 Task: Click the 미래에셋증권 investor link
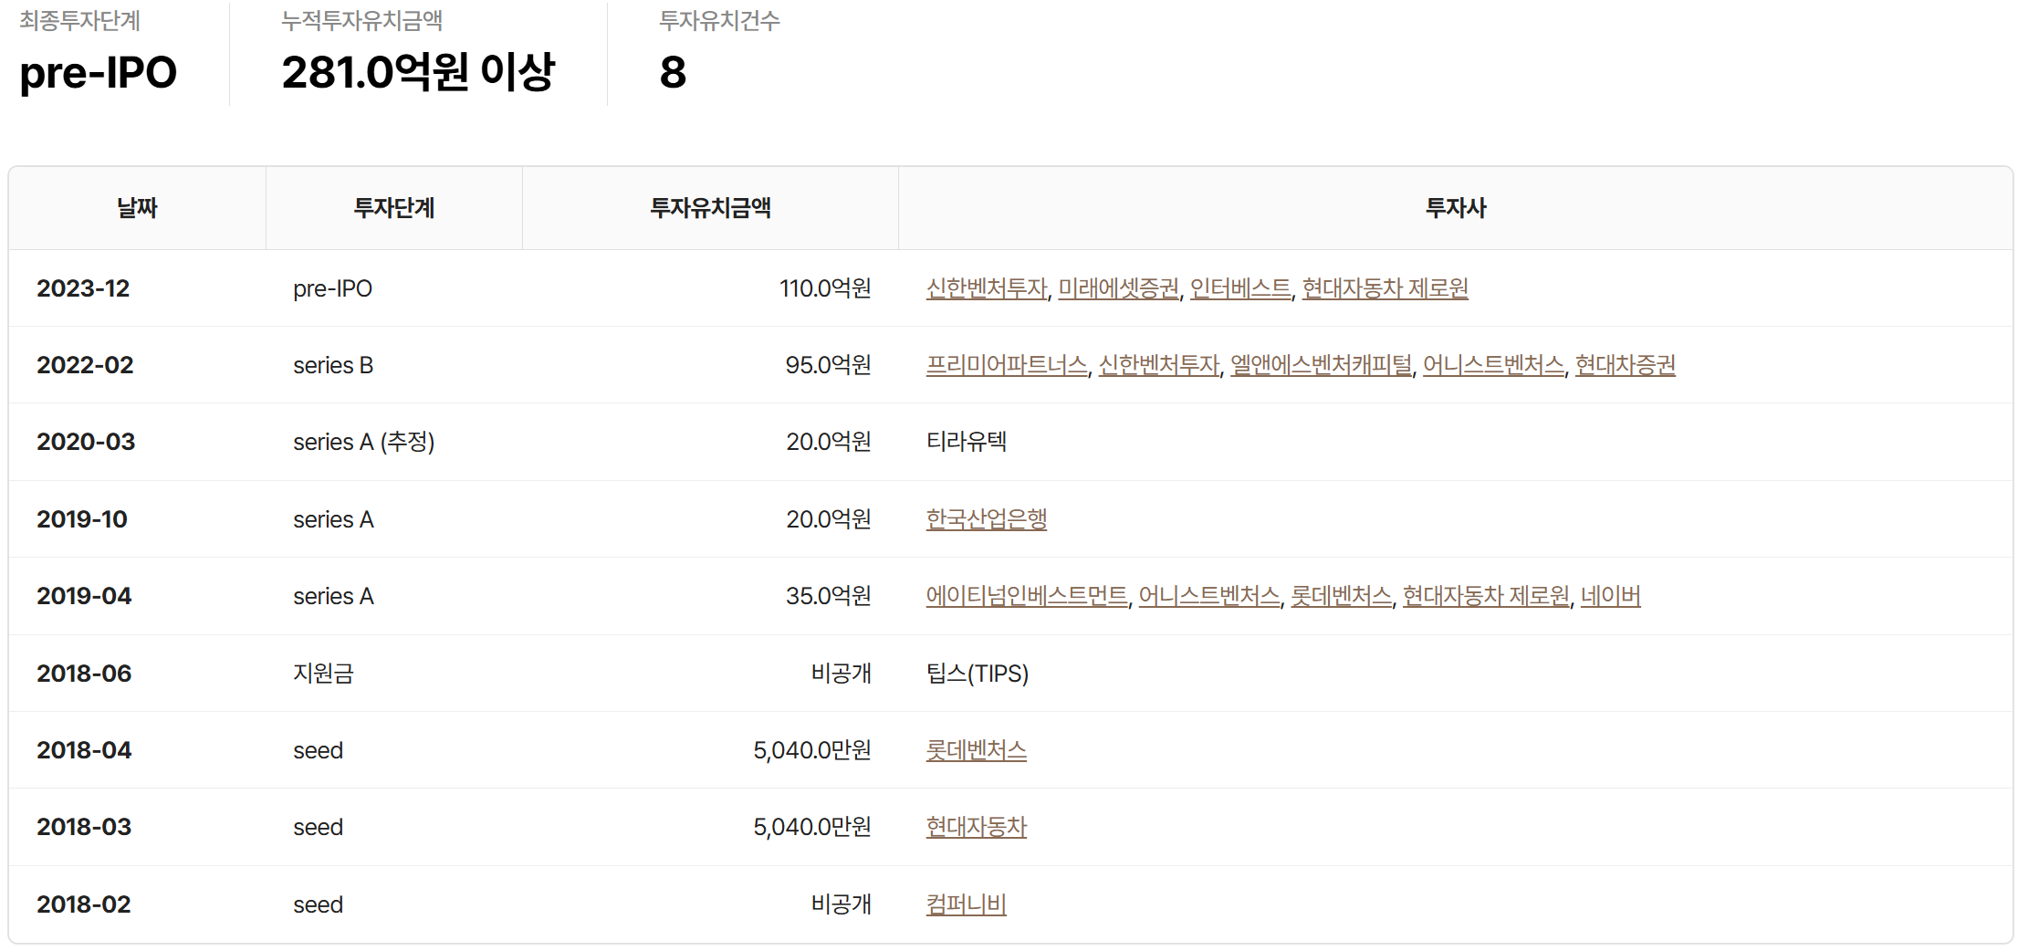1118,288
